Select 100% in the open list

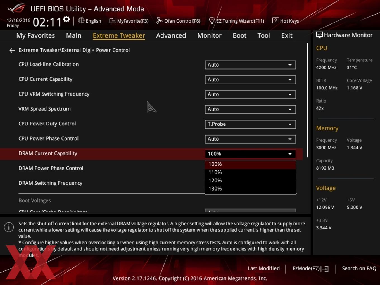pos(250,164)
